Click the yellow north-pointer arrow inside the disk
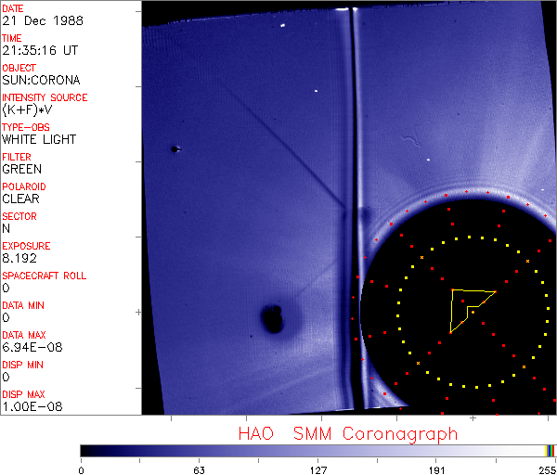Screen dimensions: 557x475 pos(465,307)
